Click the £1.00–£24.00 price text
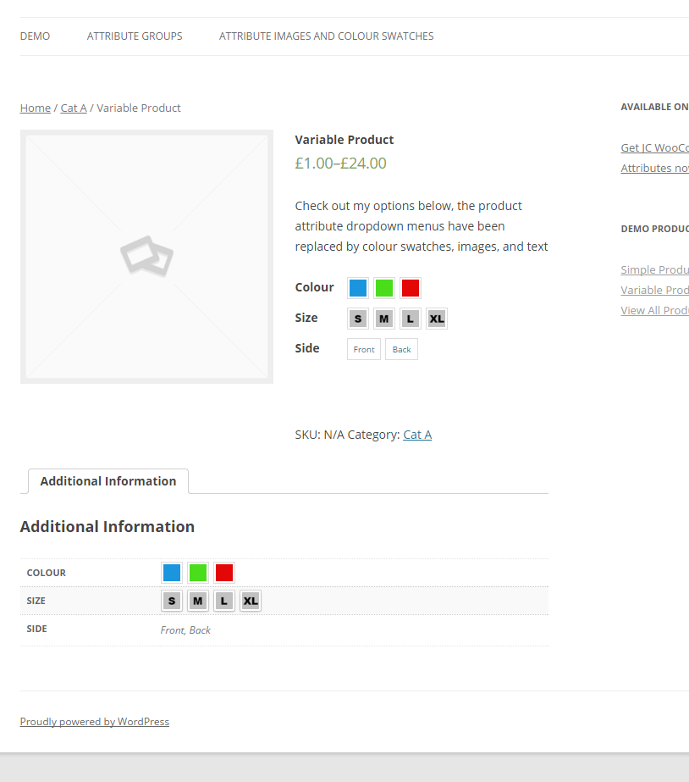This screenshot has width=689, height=782. point(340,163)
